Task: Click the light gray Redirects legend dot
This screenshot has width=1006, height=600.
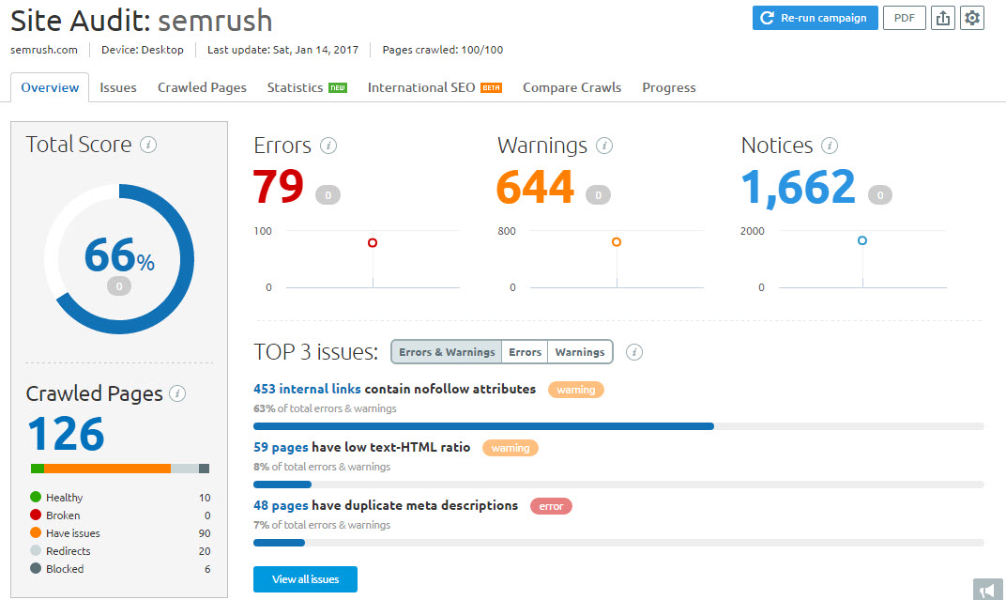Action: click(36, 550)
